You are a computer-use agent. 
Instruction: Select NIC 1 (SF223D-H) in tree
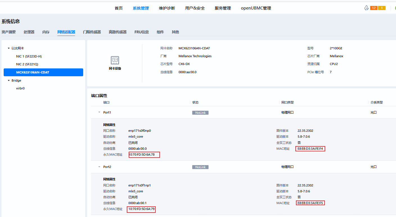[x=29, y=56]
